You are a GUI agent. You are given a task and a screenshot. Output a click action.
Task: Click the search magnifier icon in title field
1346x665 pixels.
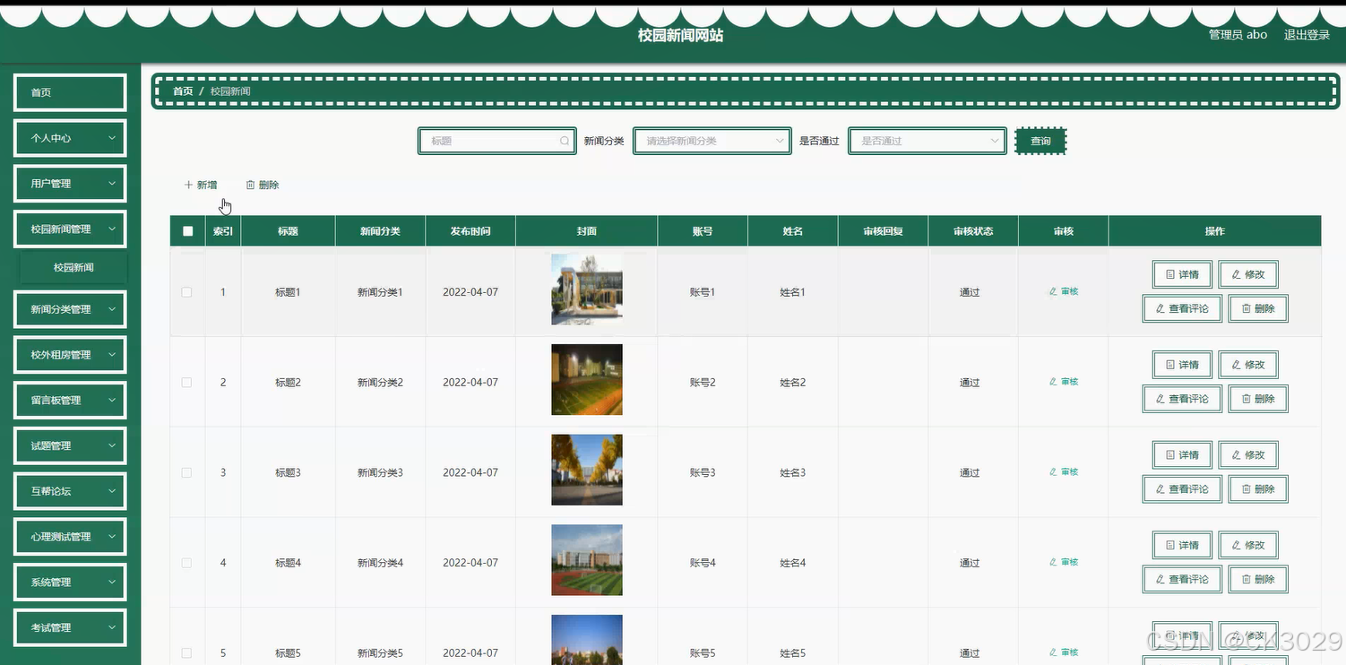pyautogui.click(x=565, y=141)
